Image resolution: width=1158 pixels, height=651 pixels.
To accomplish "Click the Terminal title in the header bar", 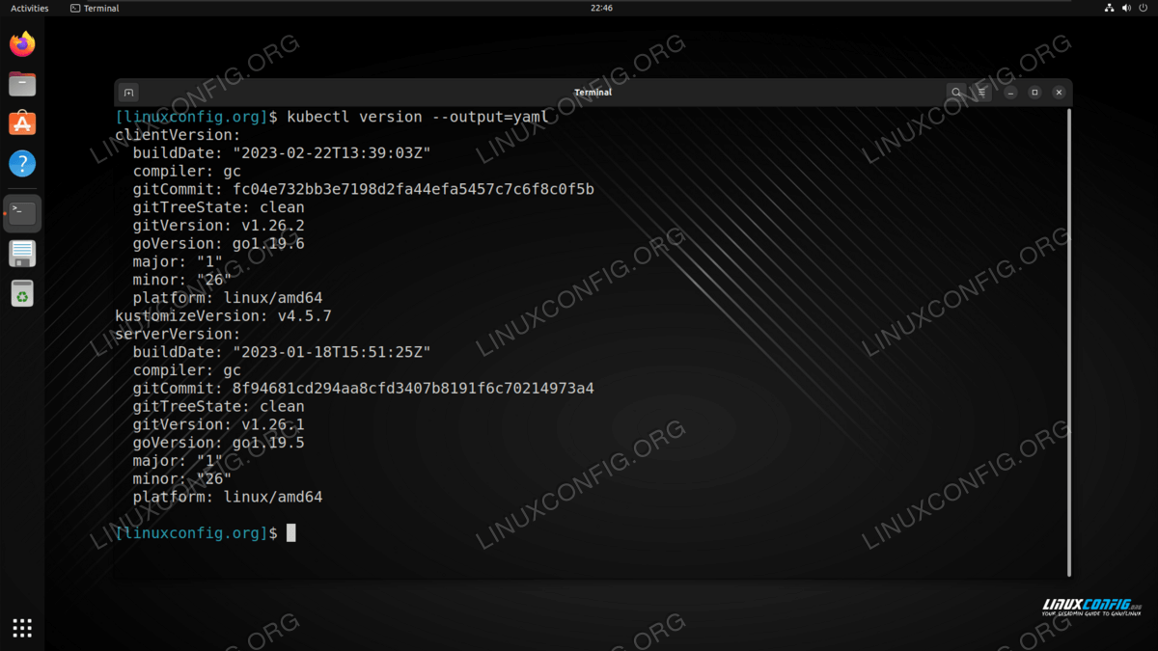I will coord(593,93).
